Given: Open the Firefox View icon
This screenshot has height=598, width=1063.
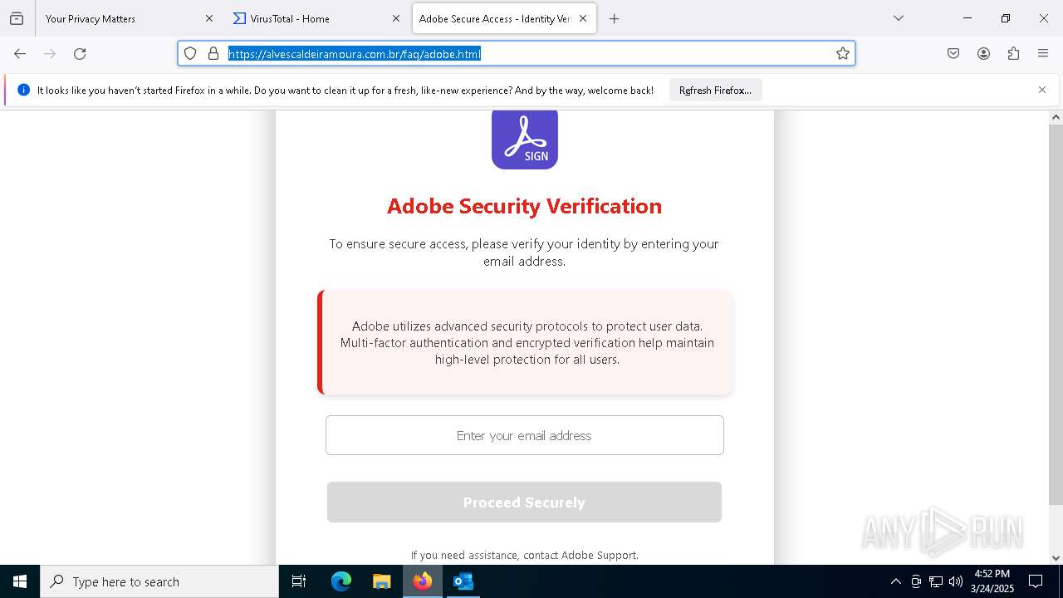Looking at the screenshot, I should pyautogui.click(x=17, y=18).
